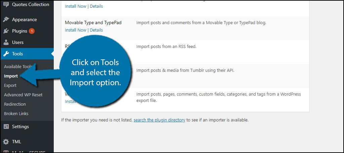The height and width of the screenshot is (153, 344).
Task: Select Advanced WP Reset in Tools submenu
Action: (x=23, y=95)
